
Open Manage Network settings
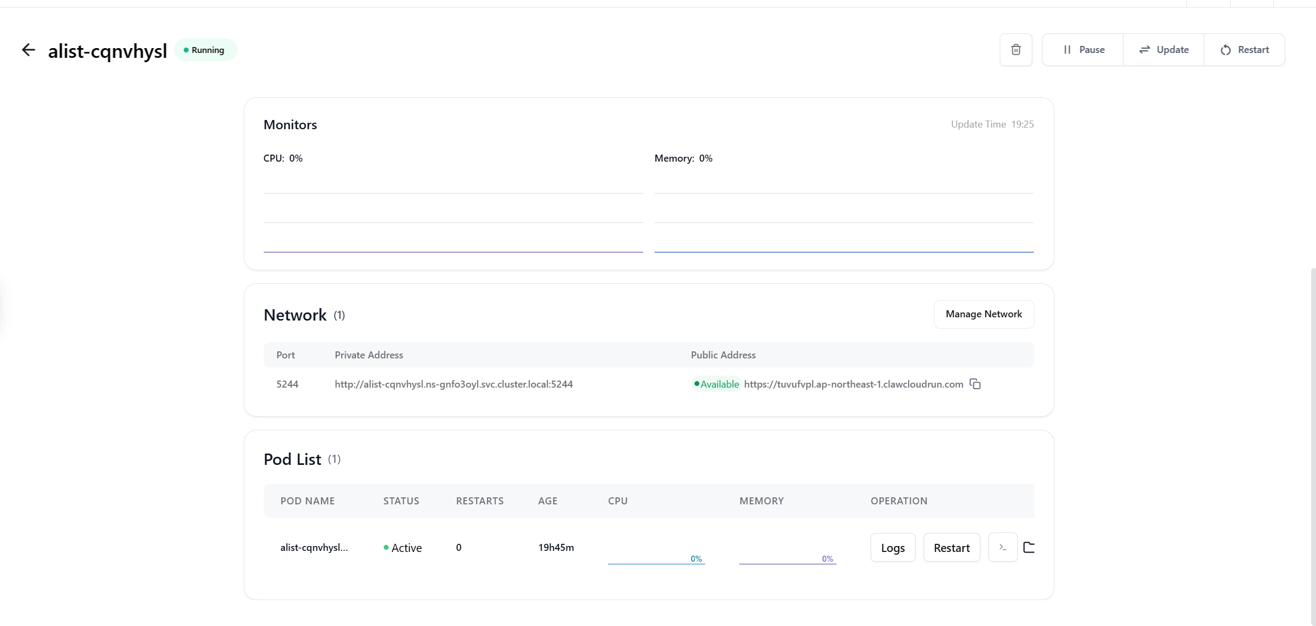click(984, 314)
